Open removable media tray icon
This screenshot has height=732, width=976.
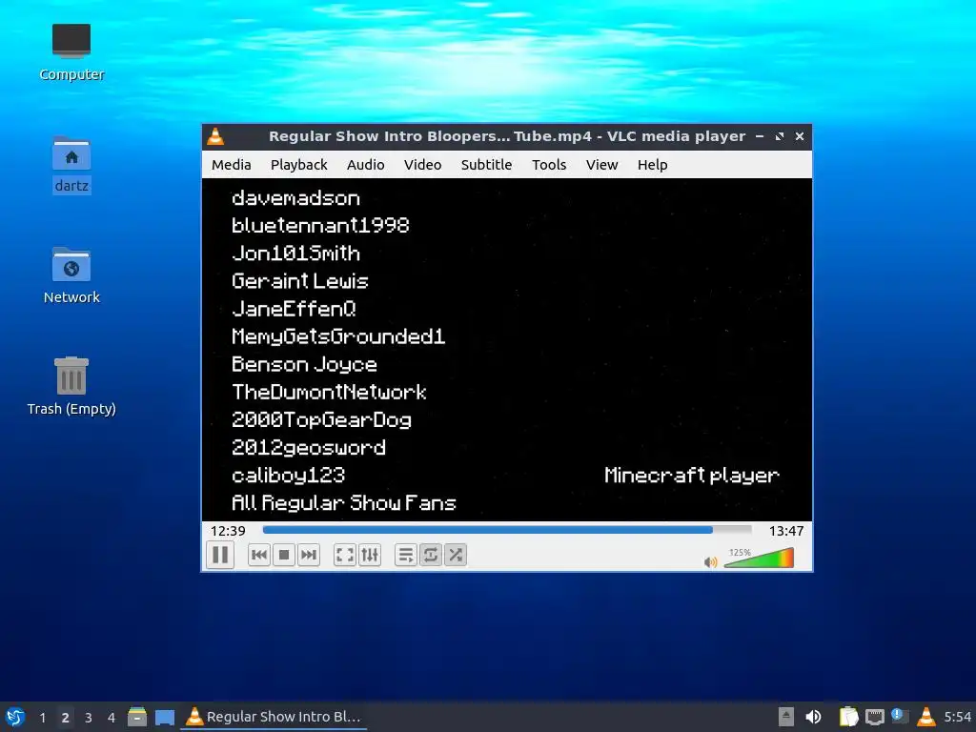click(786, 717)
